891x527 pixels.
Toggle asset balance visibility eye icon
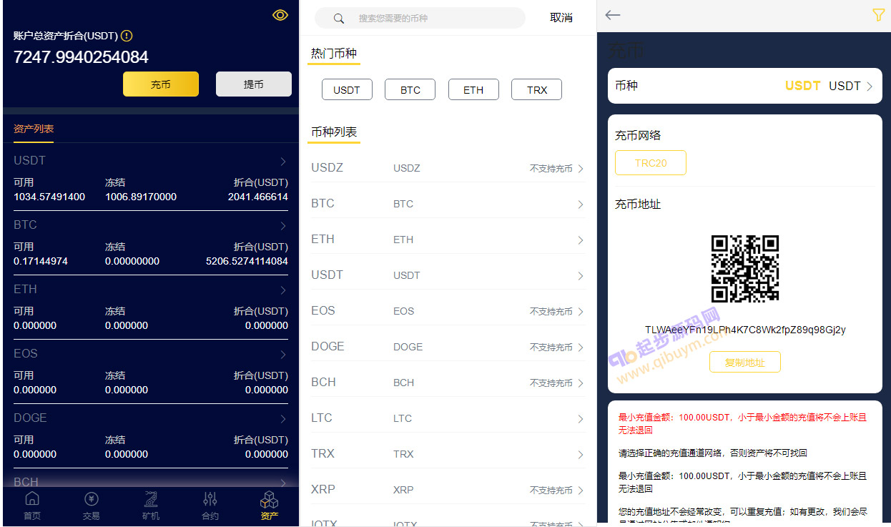(280, 15)
